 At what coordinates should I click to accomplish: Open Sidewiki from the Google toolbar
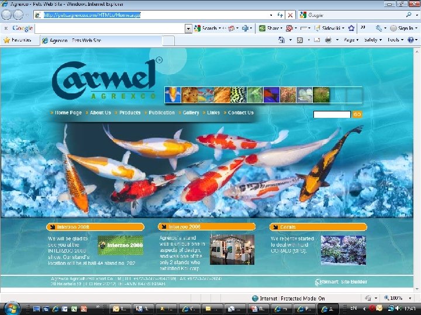pos(328,28)
